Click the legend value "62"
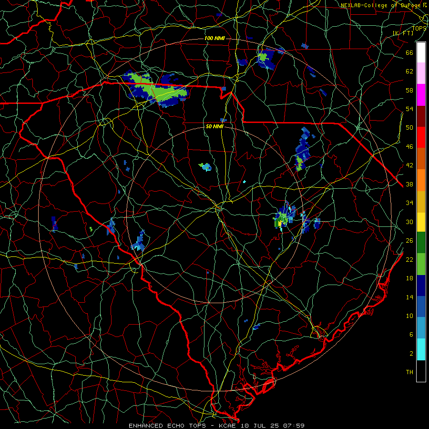The width and height of the screenshot is (429, 429). 409,71
